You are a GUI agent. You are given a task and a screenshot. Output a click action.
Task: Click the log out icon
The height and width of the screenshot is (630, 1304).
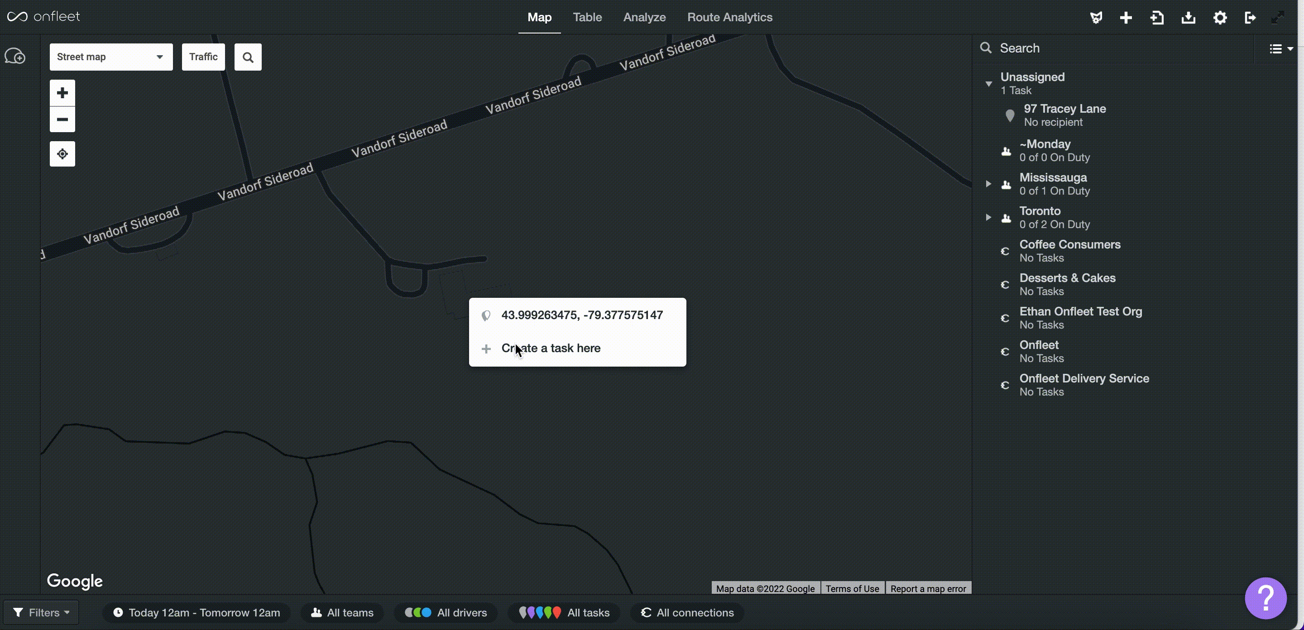[x=1250, y=18]
